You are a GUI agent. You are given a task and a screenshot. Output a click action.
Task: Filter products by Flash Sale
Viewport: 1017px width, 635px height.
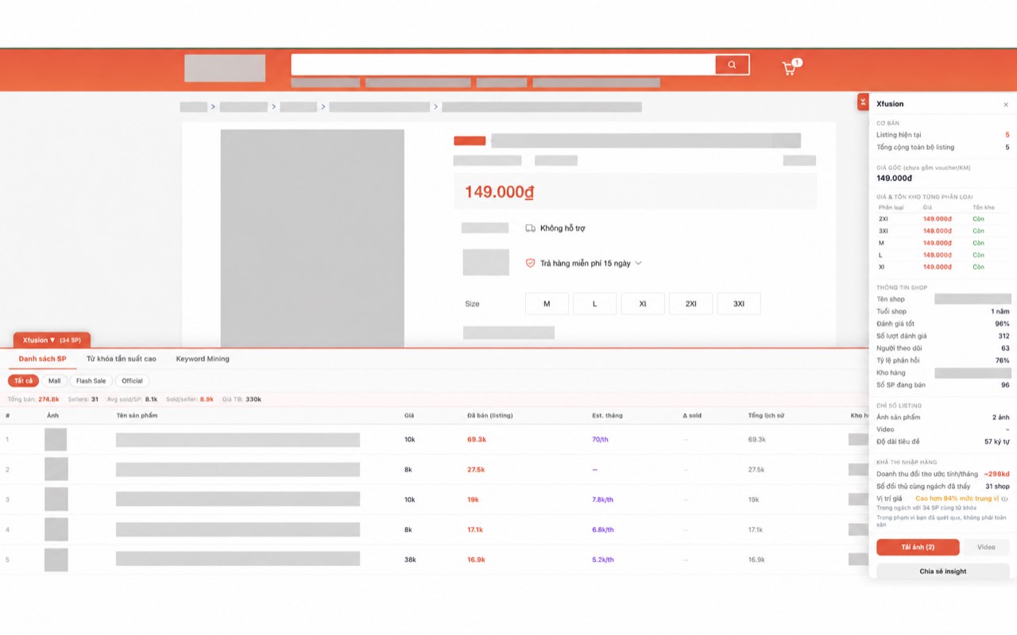(91, 381)
